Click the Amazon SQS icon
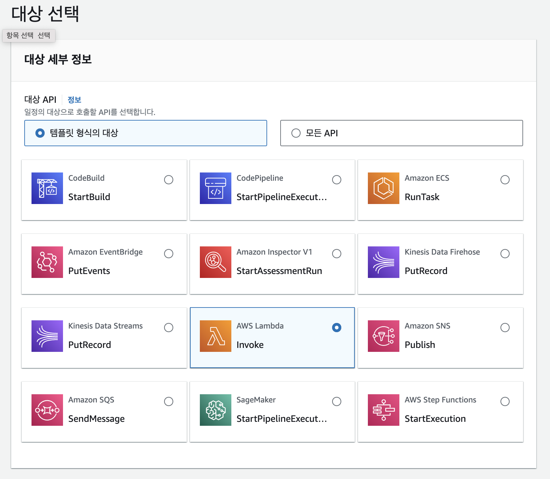The height and width of the screenshot is (479, 550). 47,410
